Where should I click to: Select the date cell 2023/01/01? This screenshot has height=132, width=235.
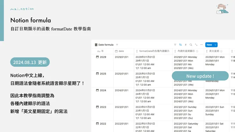[x=122, y=107]
